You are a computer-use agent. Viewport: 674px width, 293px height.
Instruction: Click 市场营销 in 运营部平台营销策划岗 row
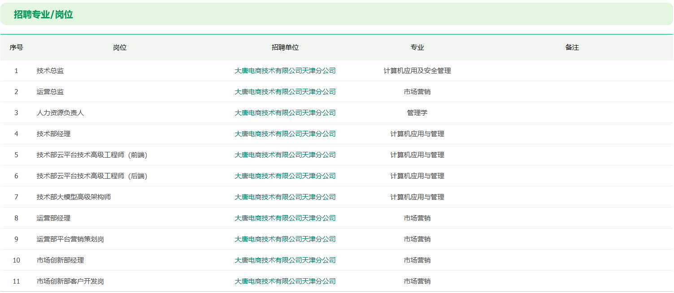pyautogui.click(x=417, y=239)
